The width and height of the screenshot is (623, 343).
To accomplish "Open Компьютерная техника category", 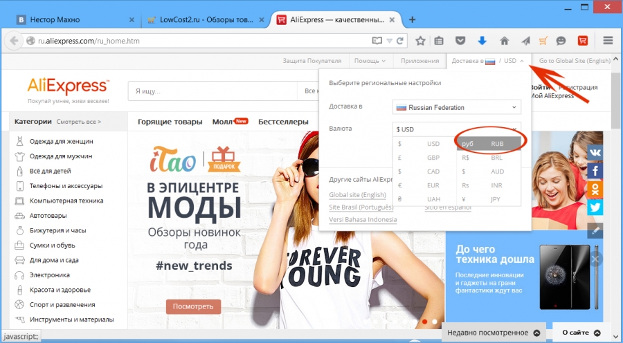I will coord(66,201).
